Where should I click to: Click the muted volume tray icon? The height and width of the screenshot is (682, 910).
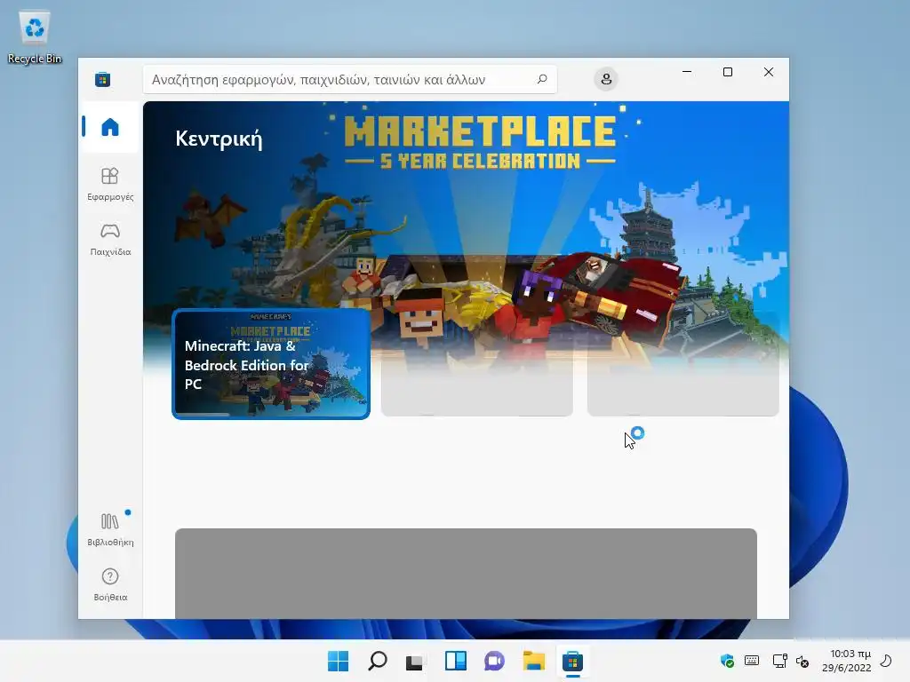click(x=802, y=661)
